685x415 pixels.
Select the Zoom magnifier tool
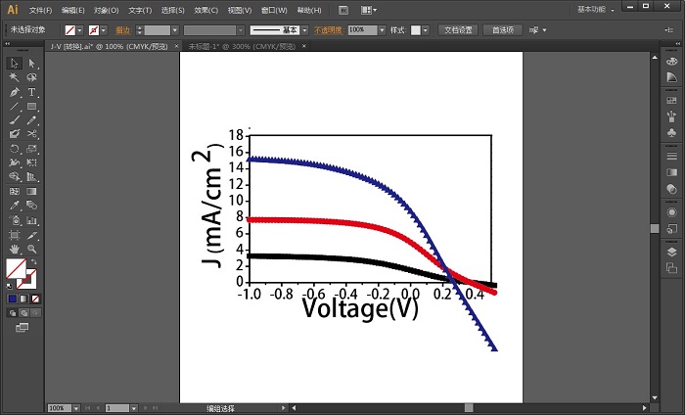click(x=31, y=249)
